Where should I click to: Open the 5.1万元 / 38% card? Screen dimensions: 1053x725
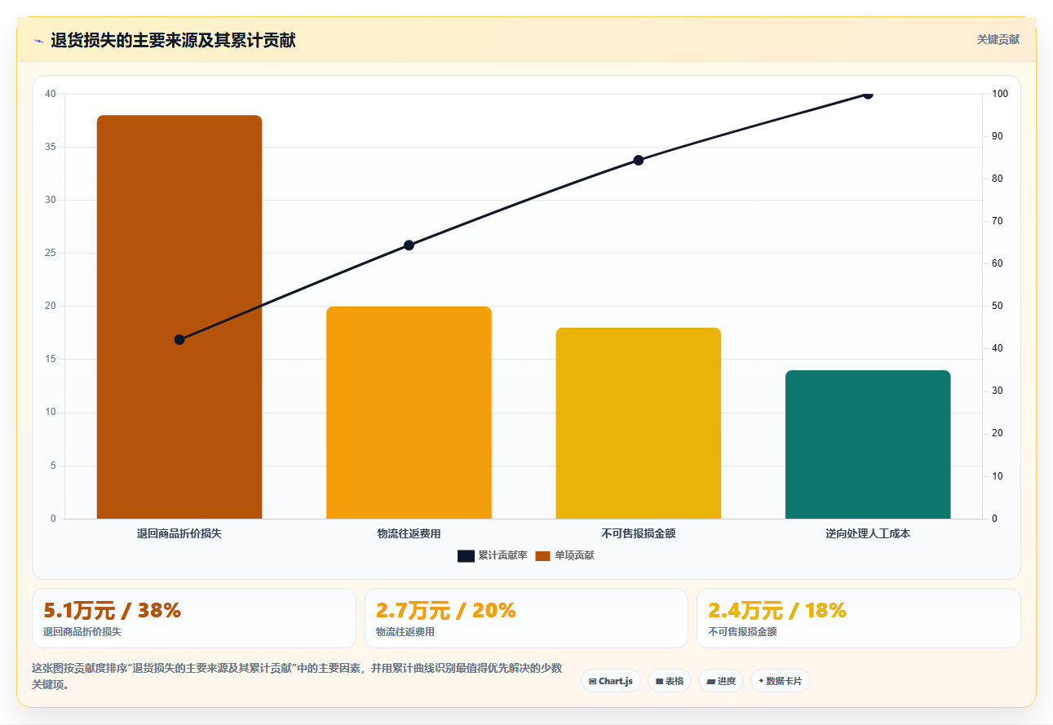pos(194,618)
